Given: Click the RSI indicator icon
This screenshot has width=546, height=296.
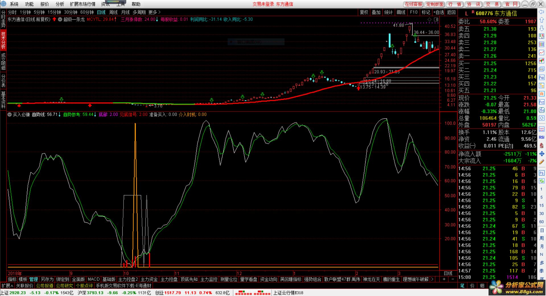Looking at the screenshot, I should coord(541,137).
